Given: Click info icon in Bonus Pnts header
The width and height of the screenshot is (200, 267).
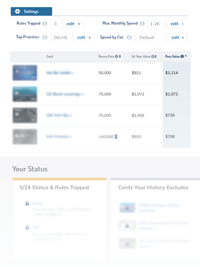Looking at the screenshot, I should [x=116, y=57].
